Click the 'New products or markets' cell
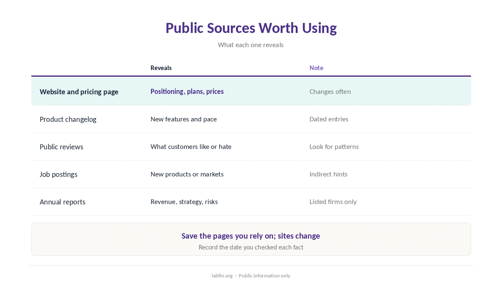Screen dimensions: 502x287 click(187, 174)
